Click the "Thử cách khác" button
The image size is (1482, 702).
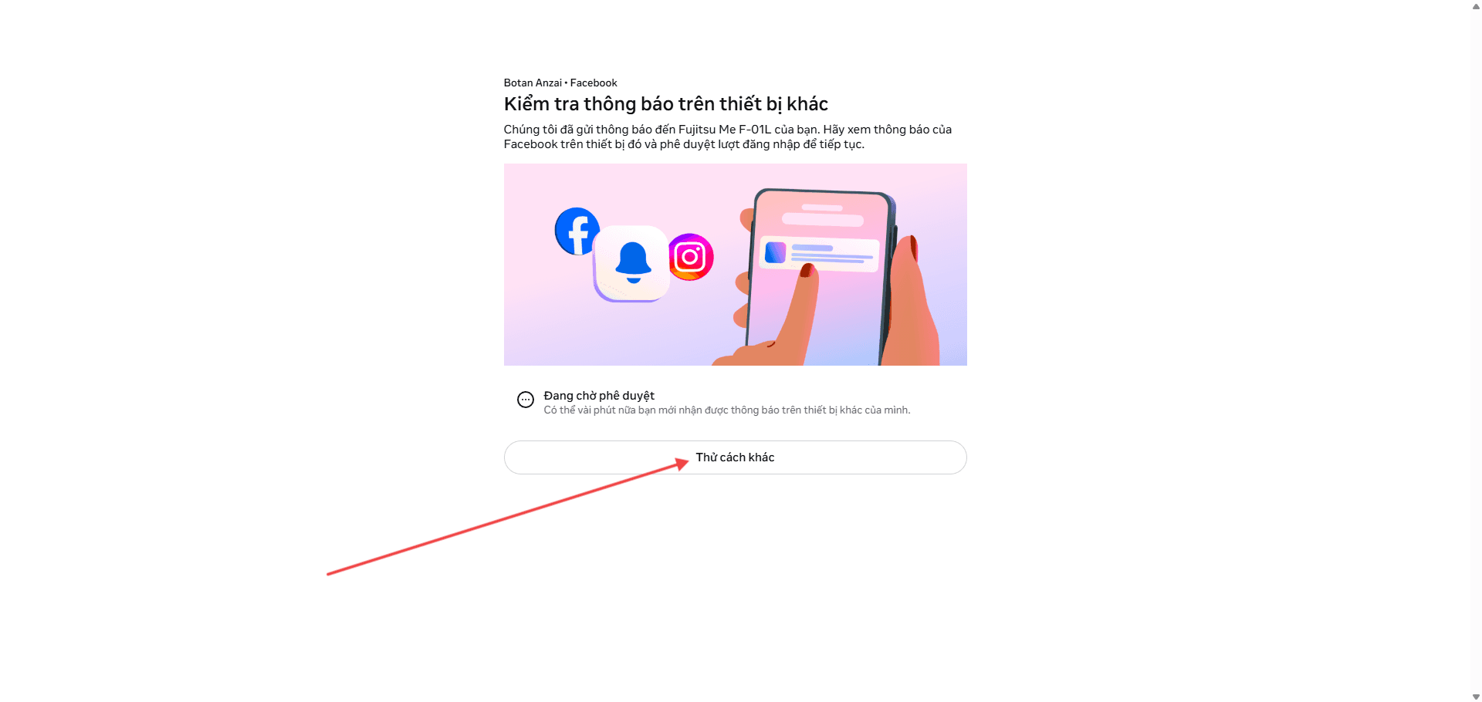(x=735, y=457)
